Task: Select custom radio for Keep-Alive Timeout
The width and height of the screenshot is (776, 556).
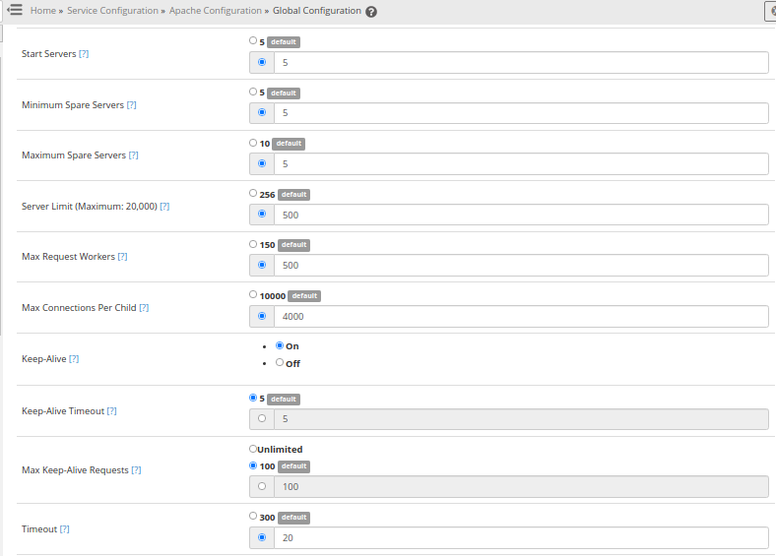Action: (262, 418)
